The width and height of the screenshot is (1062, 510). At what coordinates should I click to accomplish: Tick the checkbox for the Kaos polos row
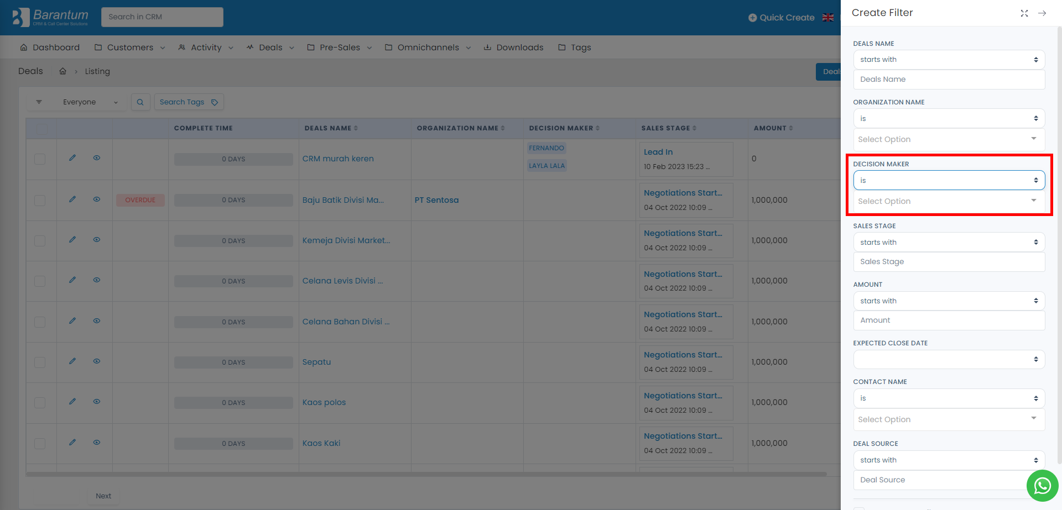(40, 403)
